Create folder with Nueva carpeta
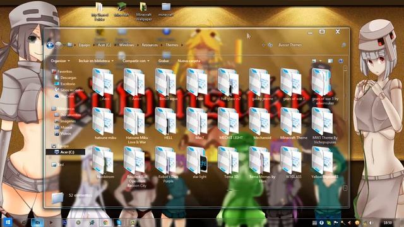The image size is (404, 227). tap(189, 61)
